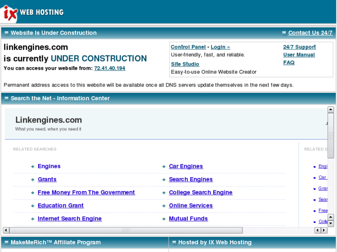Click icon beside Contact Us 24/7
The image size is (337, 252).
click(284, 33)
